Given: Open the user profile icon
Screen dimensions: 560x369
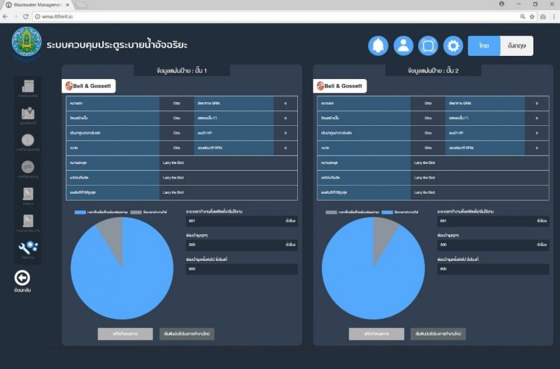Looking at the screenshot, I should [x=403, y=45].
